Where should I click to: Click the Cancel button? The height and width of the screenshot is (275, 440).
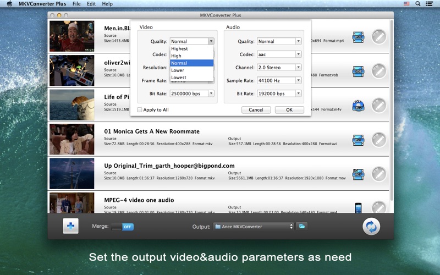pyautogui.click(x=256, y=109)
